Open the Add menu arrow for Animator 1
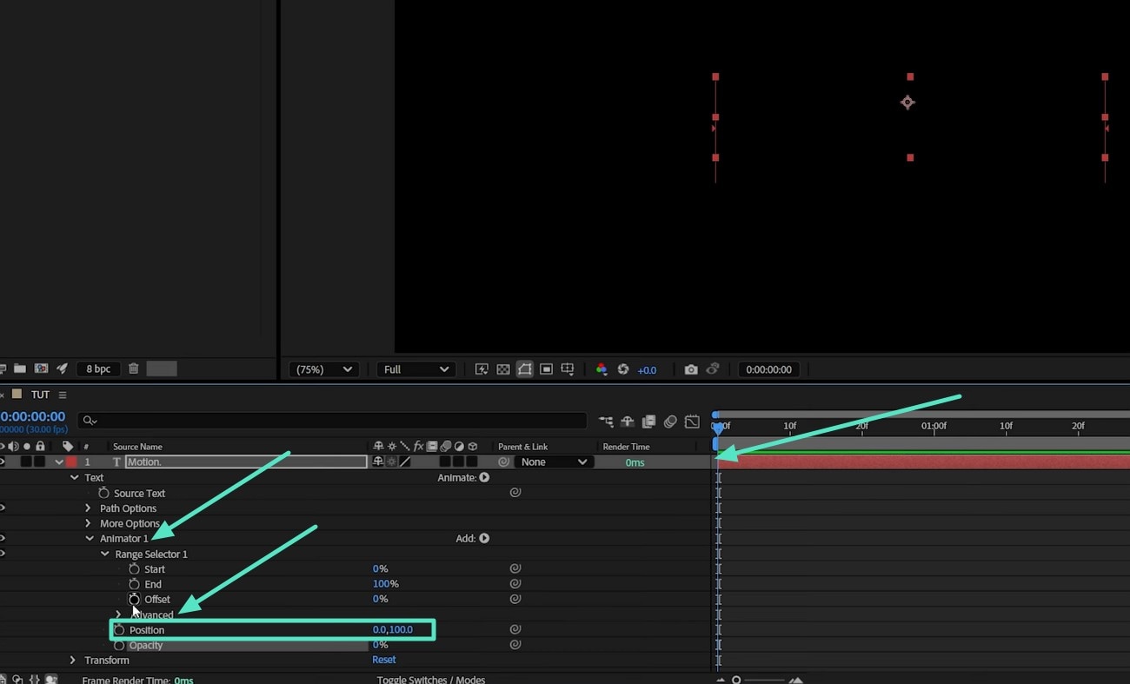Image resolution: width=1130 pixels, height=684 pixels. (x=484, y=538)
